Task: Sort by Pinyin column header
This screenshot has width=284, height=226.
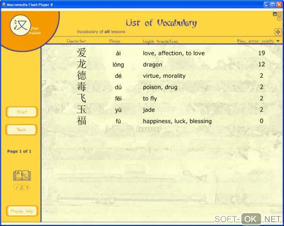Action: coord(115,41)
